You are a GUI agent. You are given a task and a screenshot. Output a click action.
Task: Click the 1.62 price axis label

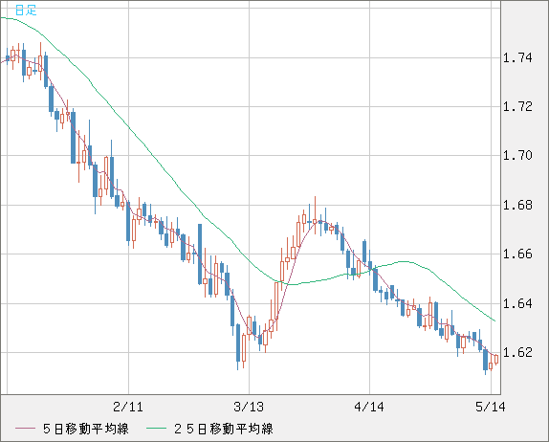click(x=517, y=352)
